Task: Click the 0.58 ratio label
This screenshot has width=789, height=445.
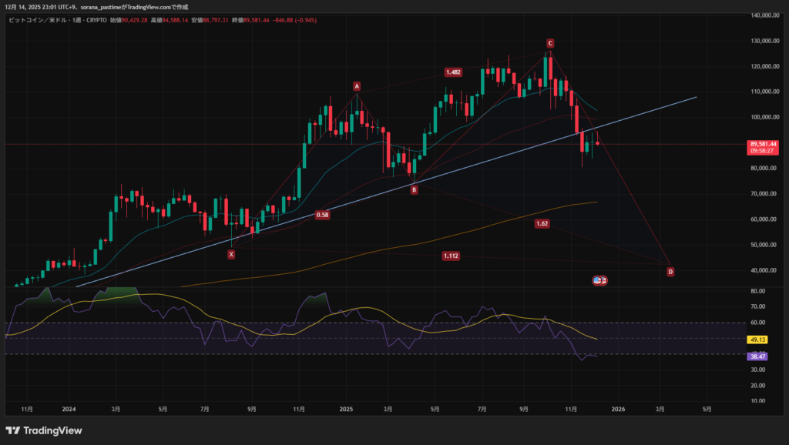Action: click(323, 216)
